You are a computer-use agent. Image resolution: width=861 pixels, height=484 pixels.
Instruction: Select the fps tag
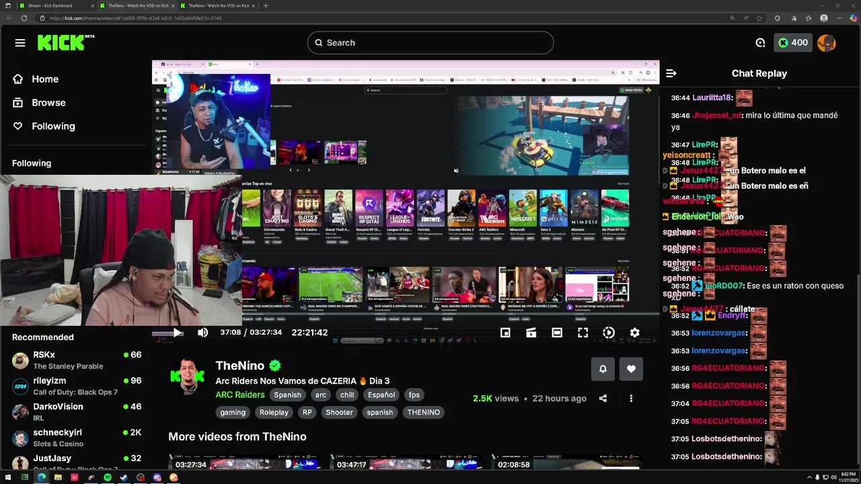(x=414, y=395)
